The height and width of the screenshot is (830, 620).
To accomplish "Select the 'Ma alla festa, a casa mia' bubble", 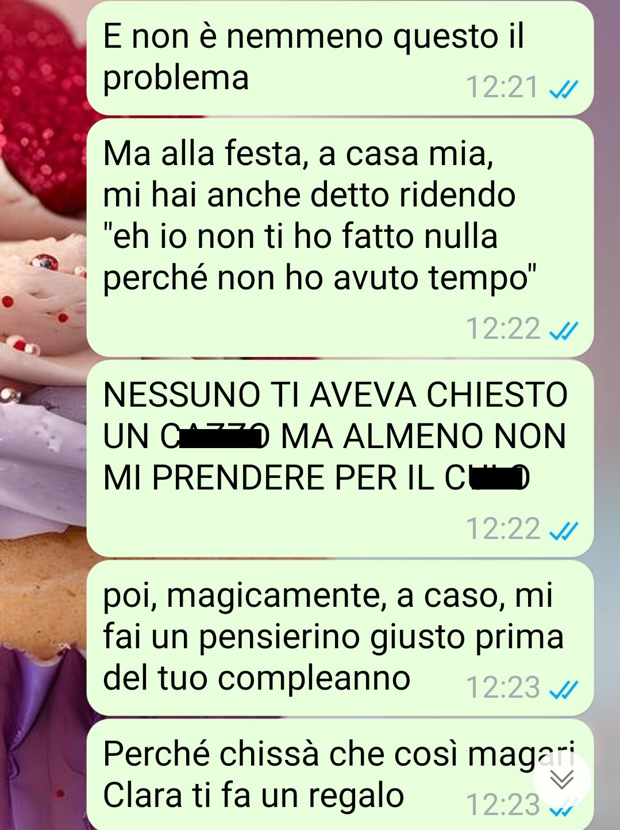I will click(340, 238).
